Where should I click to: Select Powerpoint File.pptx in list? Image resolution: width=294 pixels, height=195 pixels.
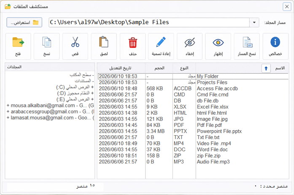pos(193,131)
